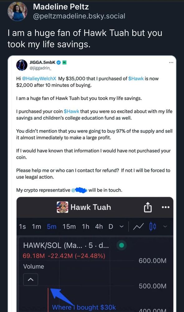Collapse the Volume indicator panel
This screenshot has width=184, height=312.
pyautogui.click(x=30, y=280)
